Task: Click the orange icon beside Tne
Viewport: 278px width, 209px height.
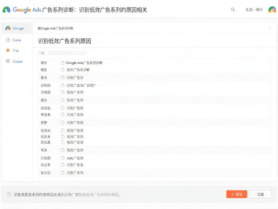Action: click(x=8, y=50)
